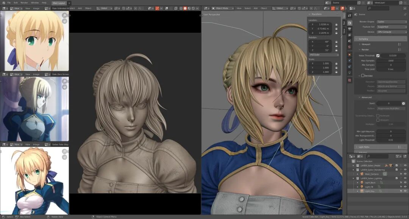Open the Tool properties tab icon
The height and width of the screenshot is (219, 409).
point(350,16)
